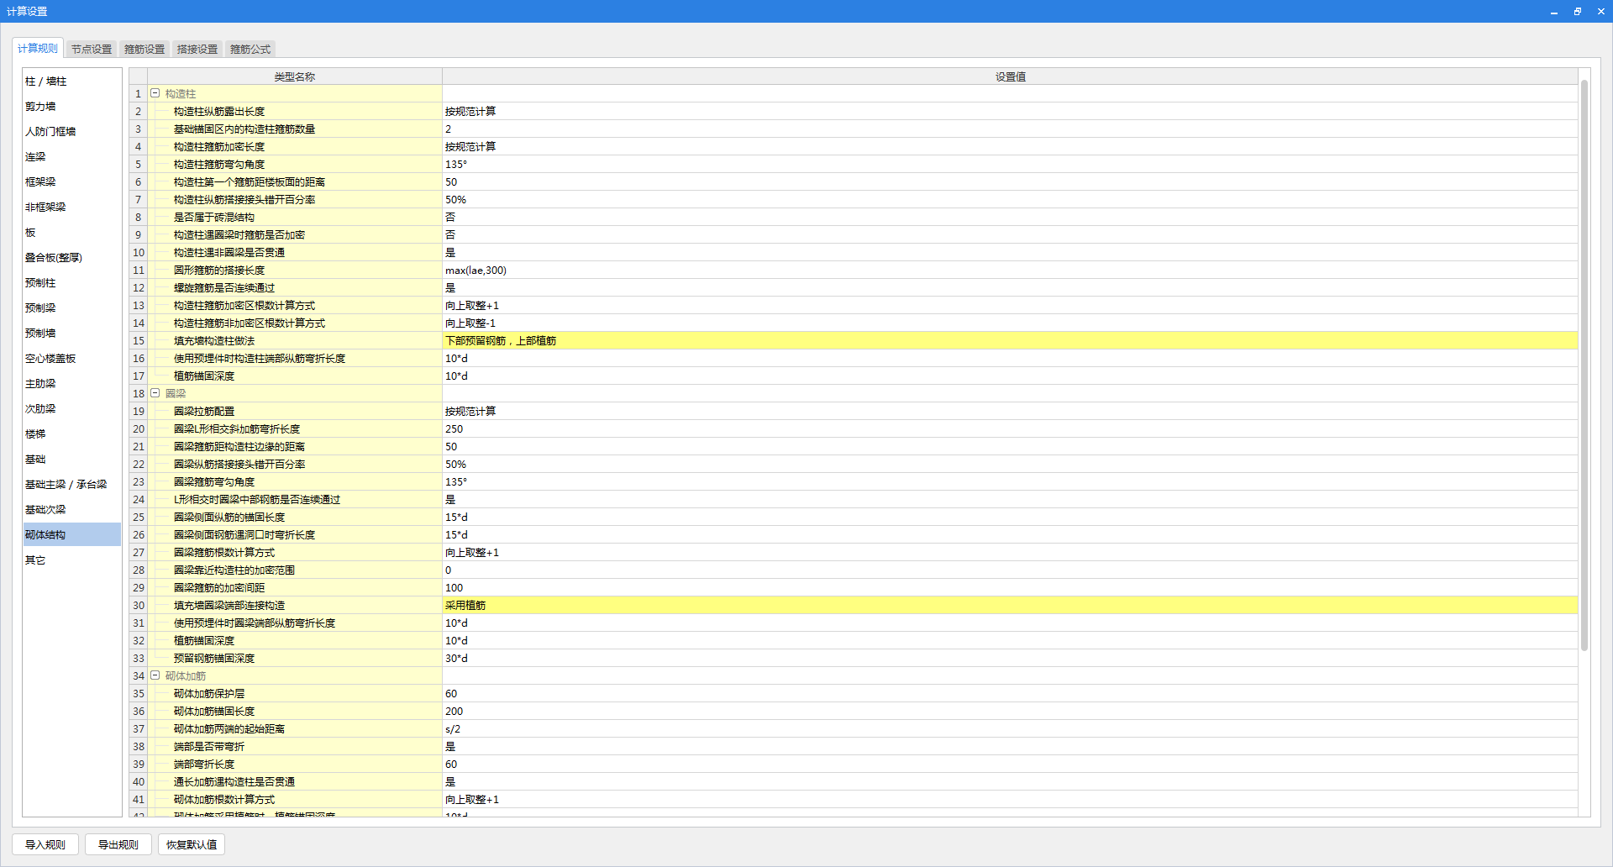Select 连梁 in the category list

pyautogui.click(x=72, y=157)
